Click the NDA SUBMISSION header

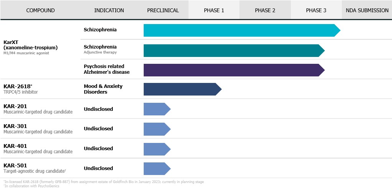pyautogui.click(x=367, y=10)
